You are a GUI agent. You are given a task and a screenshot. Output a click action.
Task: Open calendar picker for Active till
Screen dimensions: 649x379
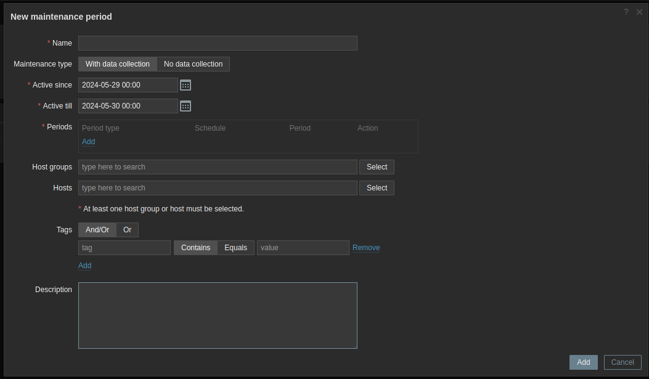186,106
